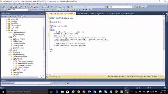Click the Connect button in Object Explorer
Screen dimensions: 168x94
tap(5, 16)
